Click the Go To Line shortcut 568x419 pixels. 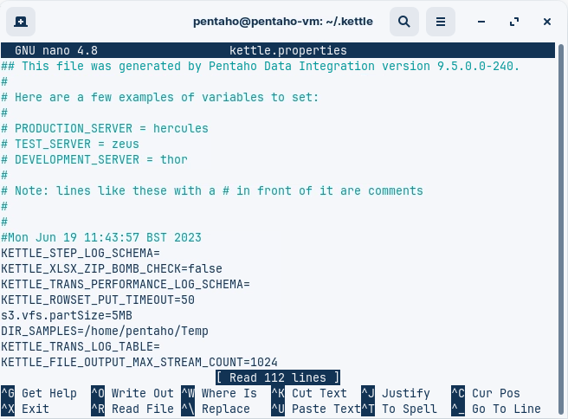coord(506,409)
